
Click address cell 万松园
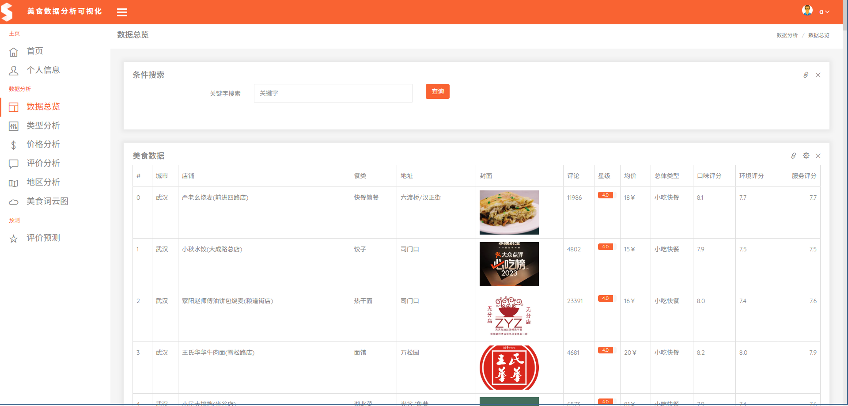[410, 353]
